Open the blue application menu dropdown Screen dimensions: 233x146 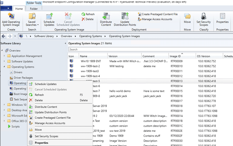point(6,9)
